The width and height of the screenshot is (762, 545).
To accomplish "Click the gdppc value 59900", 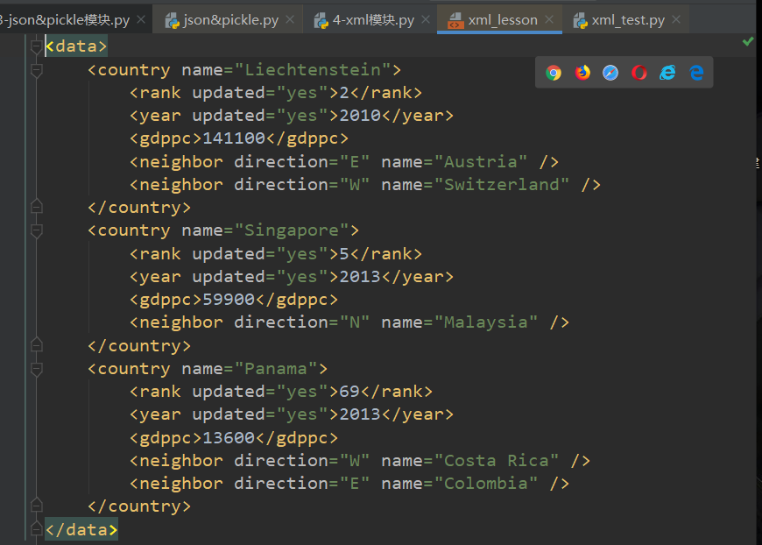I will point(229,300).
